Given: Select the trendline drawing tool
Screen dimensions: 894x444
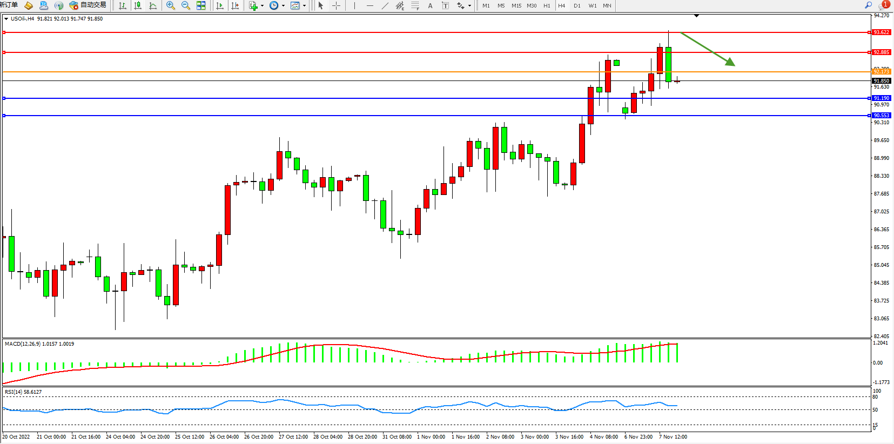Looking at the screenshot, I should (385, 5).
